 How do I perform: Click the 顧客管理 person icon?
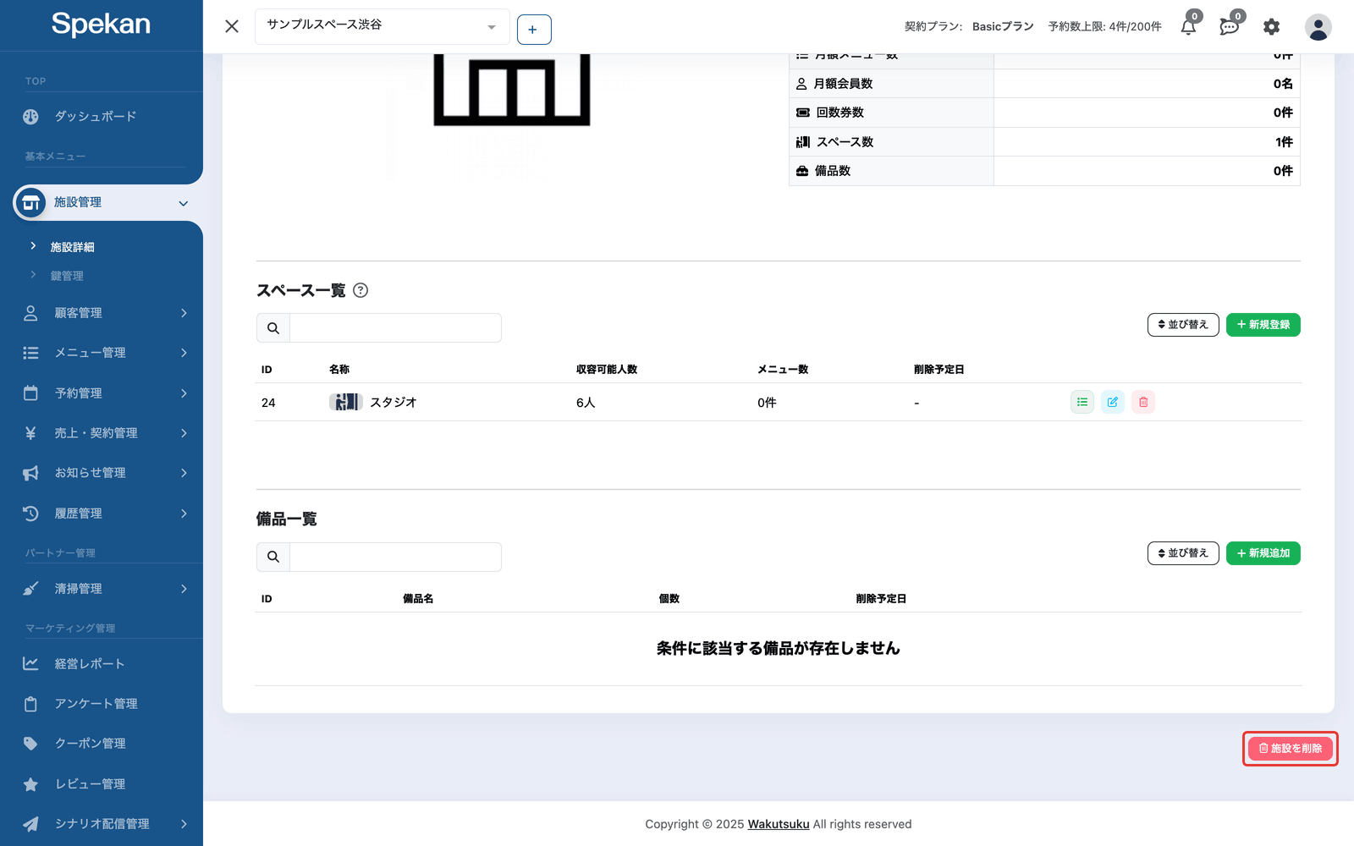(30, 313)
